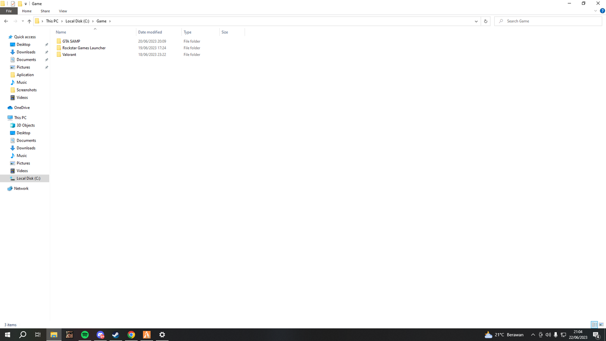Image resolution: width=606 pixels, height=341 pixels.
Task: Select the Rockstar Games Launcher folder
Action: coord(84,48)
